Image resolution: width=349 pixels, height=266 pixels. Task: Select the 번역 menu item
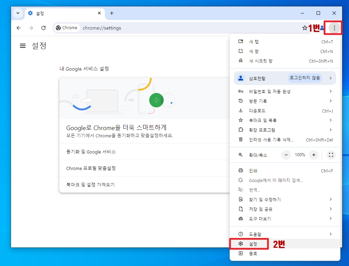[285, 190]
